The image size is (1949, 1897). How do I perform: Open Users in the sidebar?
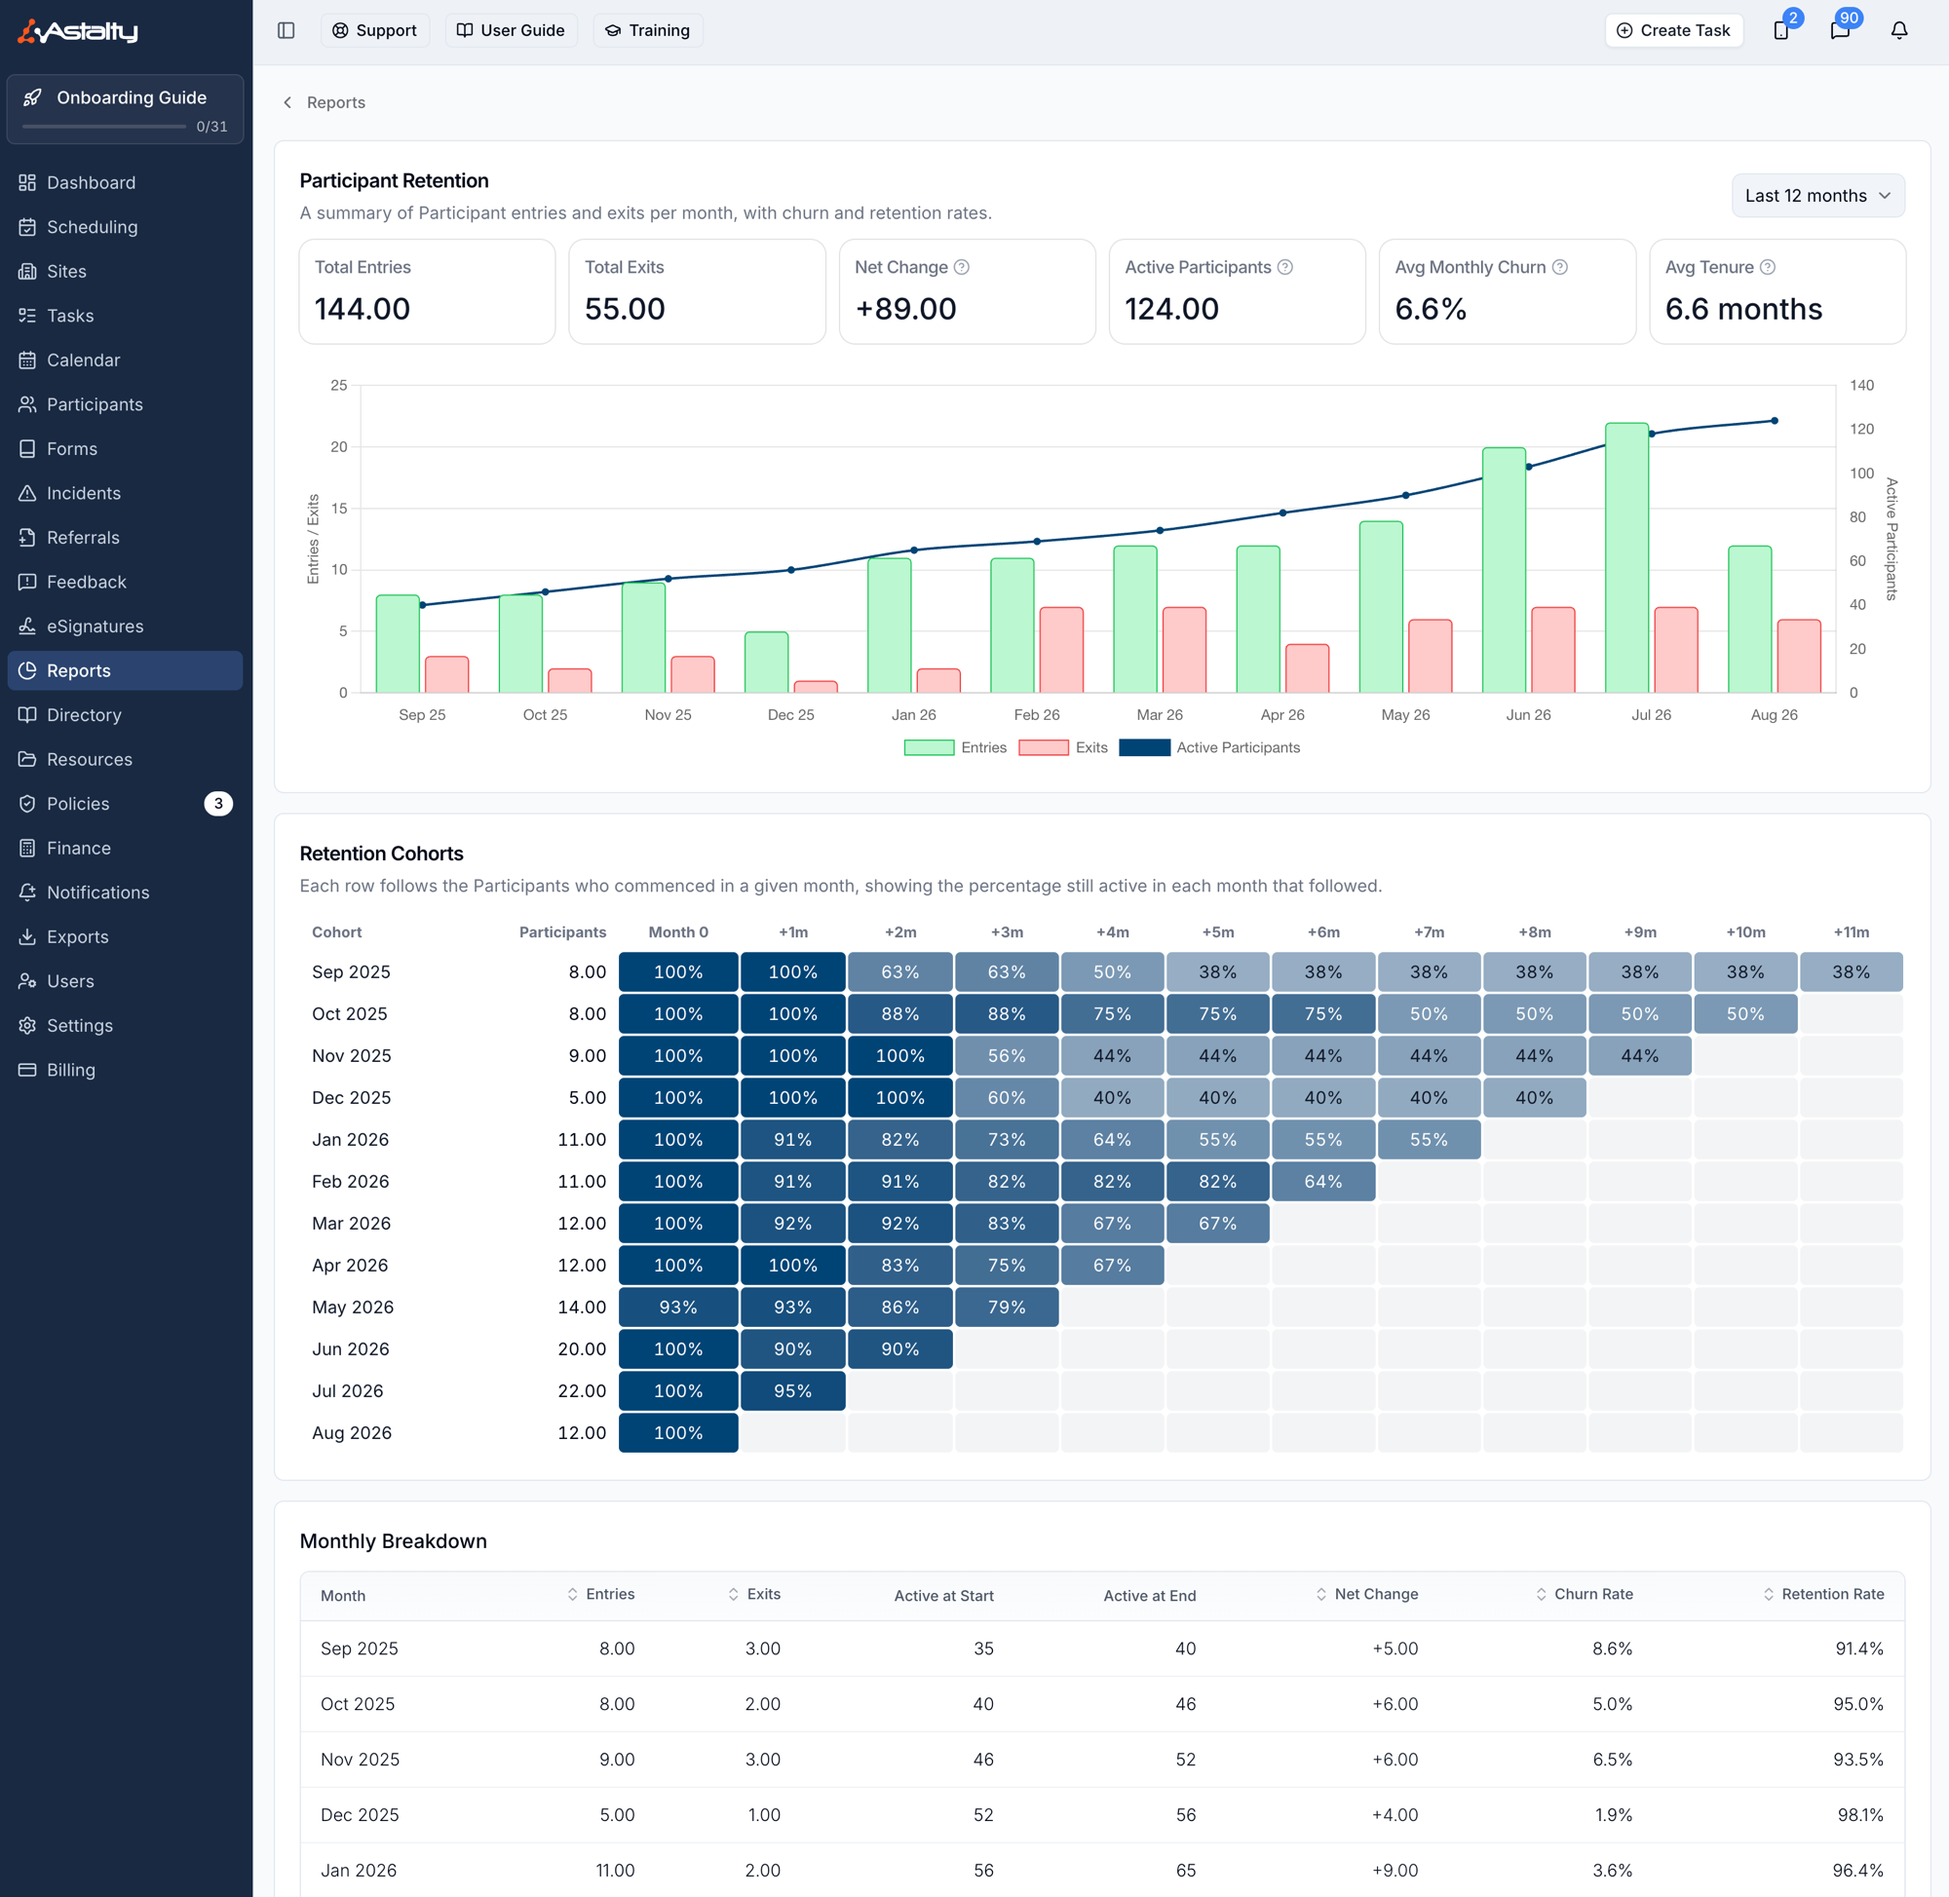(126, 981)
